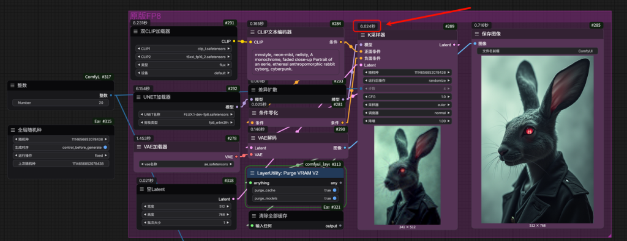This screenshot has width=627, height=241.
Task: Click the K采样器 node hamburger icon
Action: click(362, 35)
